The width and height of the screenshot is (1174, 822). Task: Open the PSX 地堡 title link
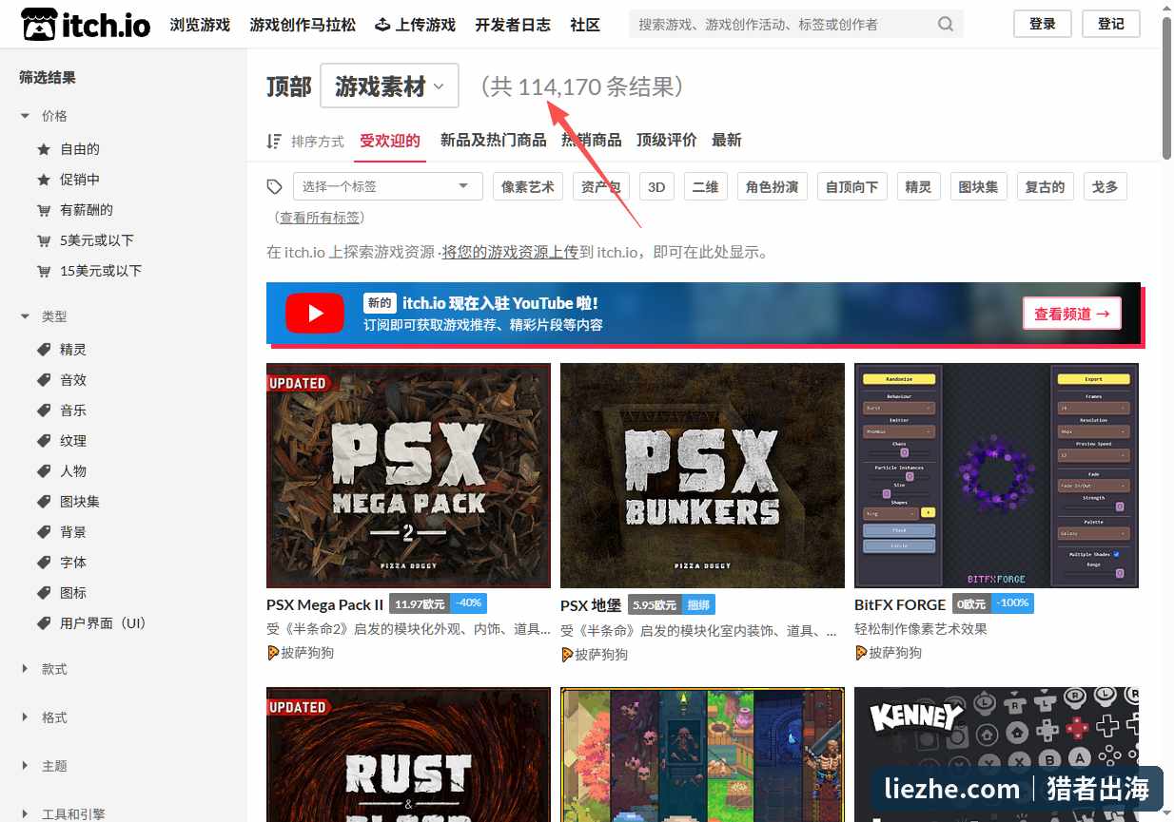point(591,605)
